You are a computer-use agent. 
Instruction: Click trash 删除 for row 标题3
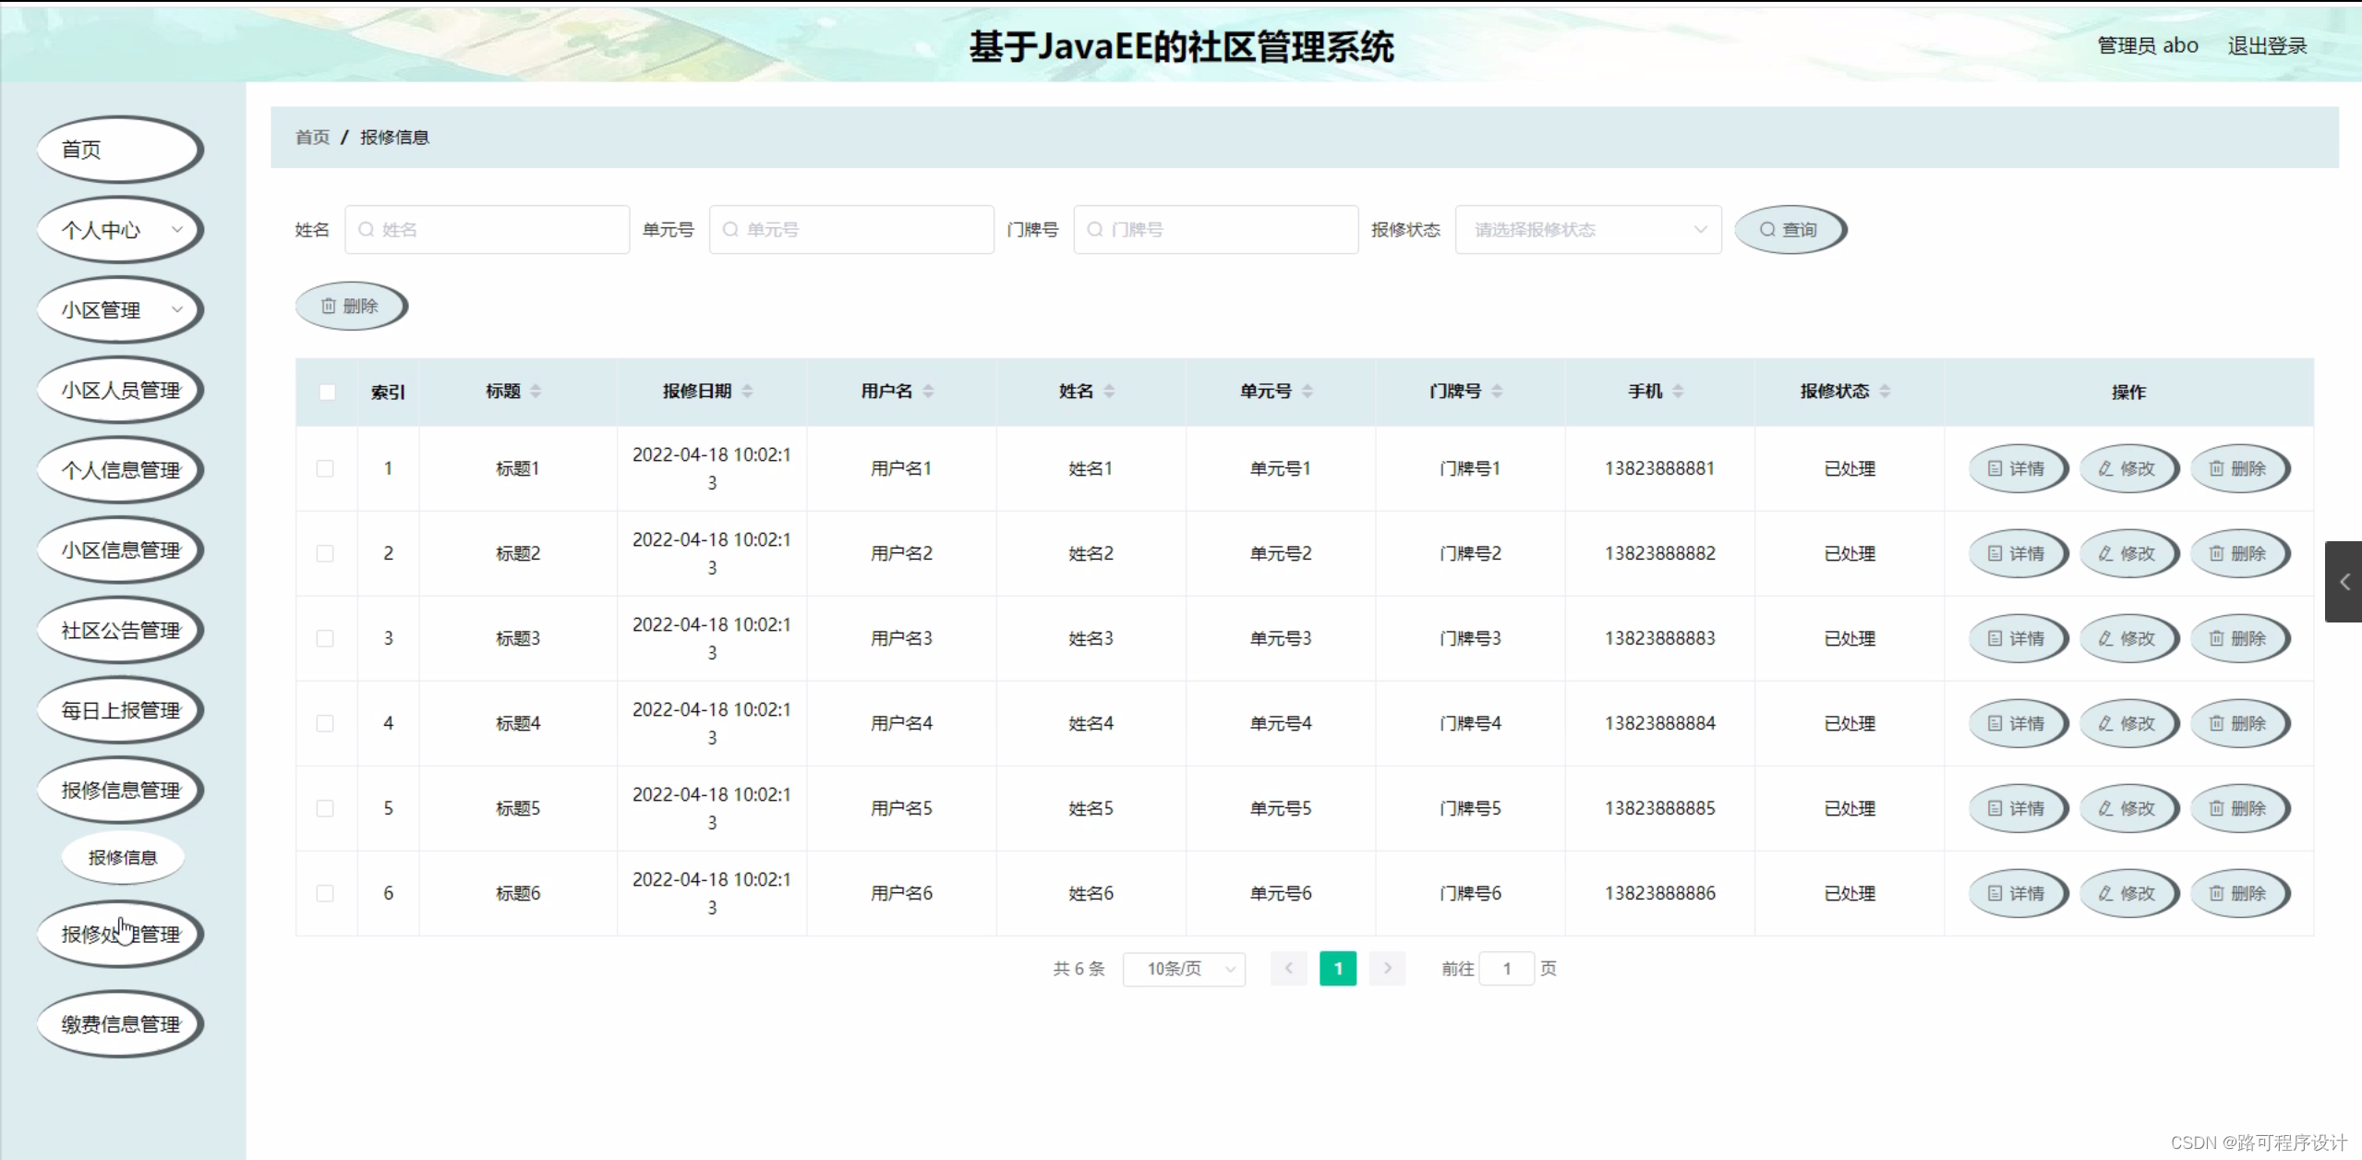[x=2238, y=639]
